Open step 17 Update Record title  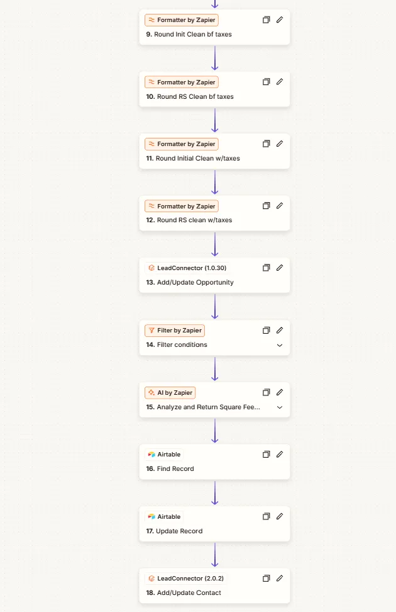click(x=179, y=531)
